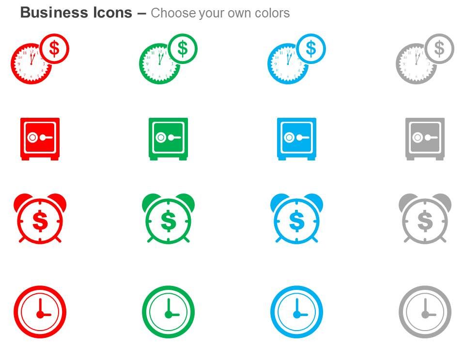Select the green safe vault icon
465x349 pixels.
(x=168, y=139)
